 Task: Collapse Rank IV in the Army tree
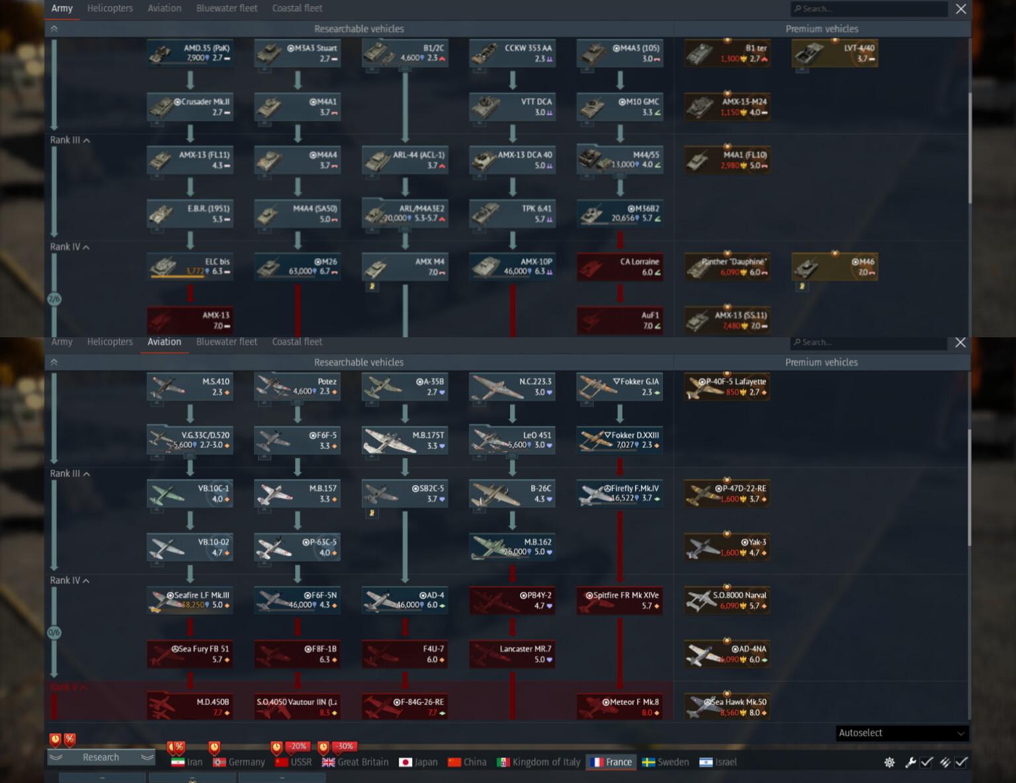pyautogui.click(x=70, y=247)
